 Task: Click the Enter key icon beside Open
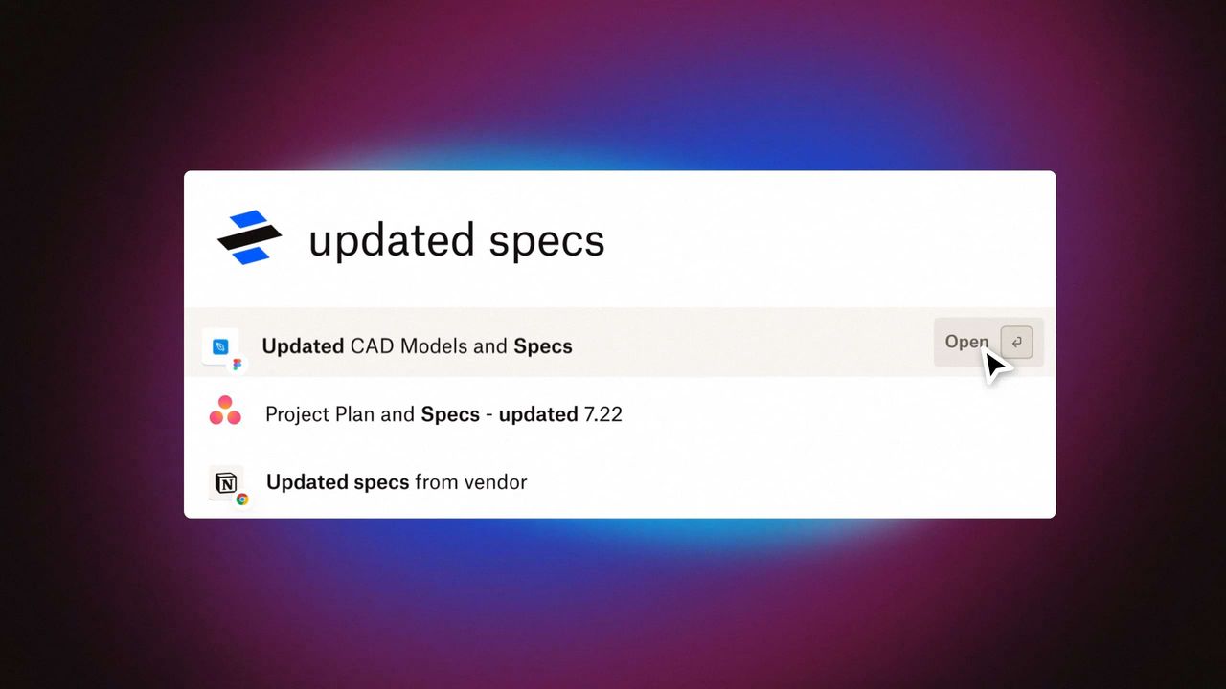(x=1016, y=342)
